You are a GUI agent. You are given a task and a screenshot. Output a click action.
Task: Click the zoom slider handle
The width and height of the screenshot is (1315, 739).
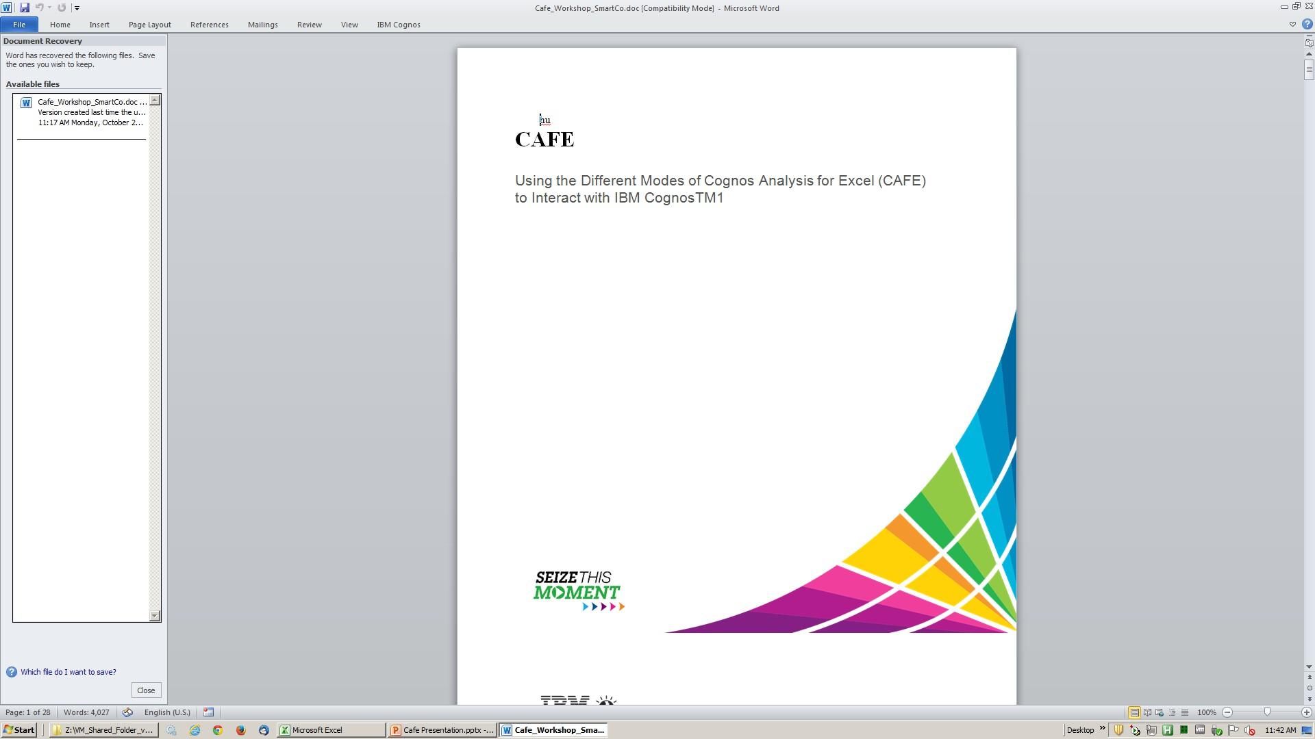[x=1267, y=712]
